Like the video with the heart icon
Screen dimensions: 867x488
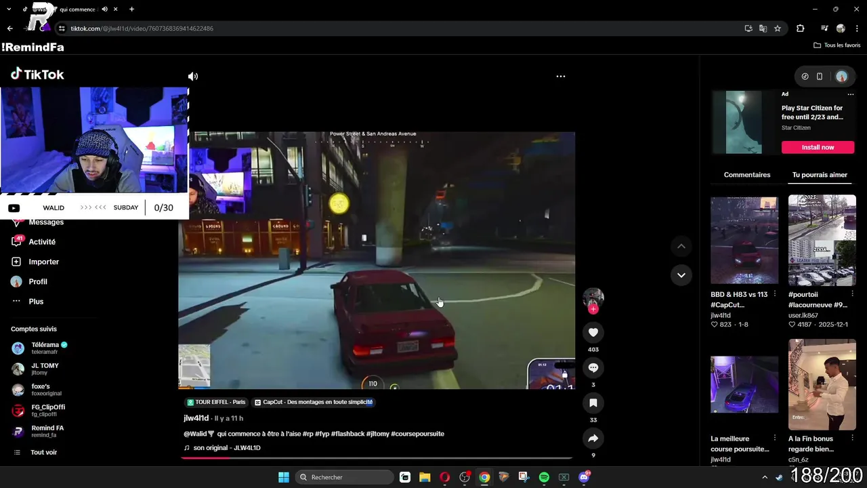(593, 332)
